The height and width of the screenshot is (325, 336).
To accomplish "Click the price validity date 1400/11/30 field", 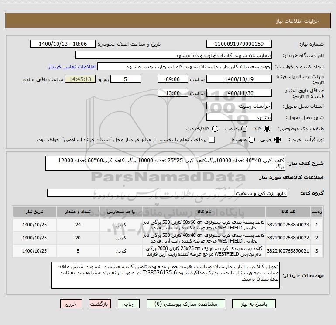I will coord(239,93).
